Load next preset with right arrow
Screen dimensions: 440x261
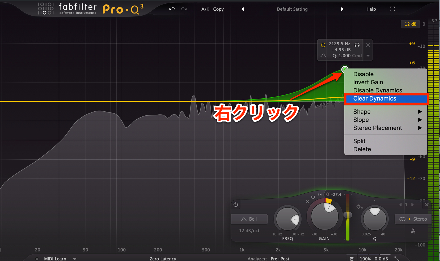pos(342,9)
